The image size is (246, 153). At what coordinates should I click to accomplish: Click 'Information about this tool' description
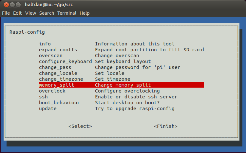[135, 44]
